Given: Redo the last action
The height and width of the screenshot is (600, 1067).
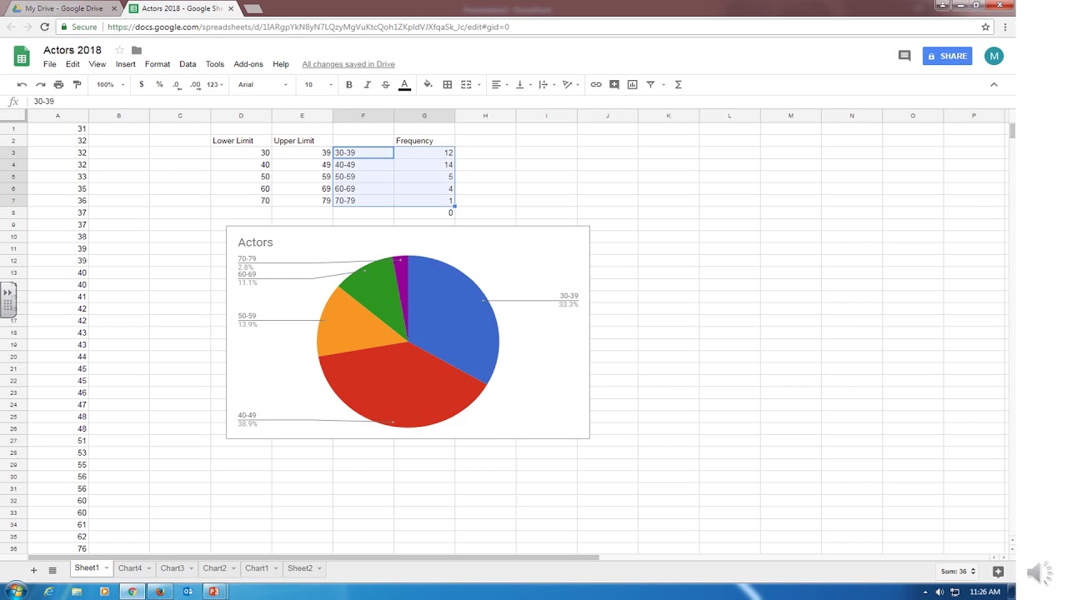Looking at the screenshot, I should click(40, 84).
